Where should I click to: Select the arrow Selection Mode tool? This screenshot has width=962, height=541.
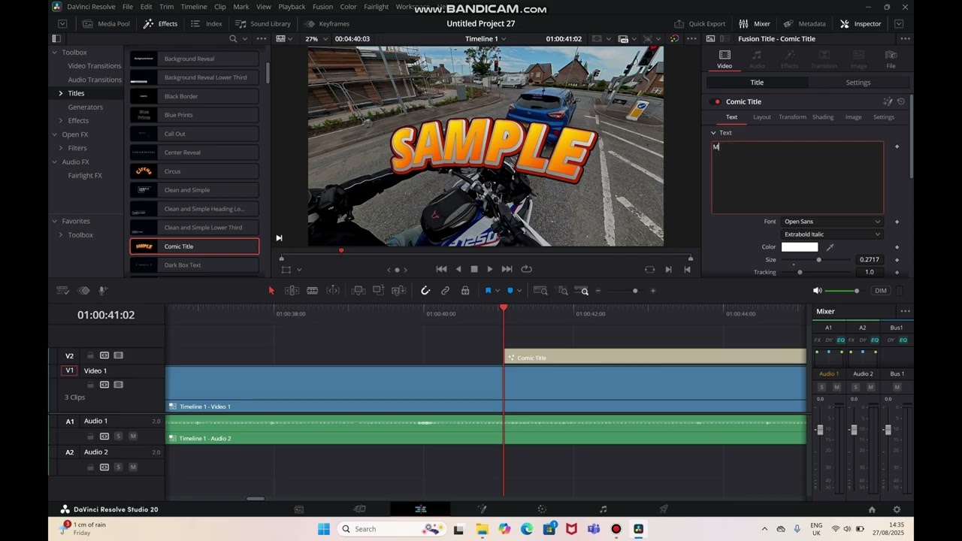point(271,291)
